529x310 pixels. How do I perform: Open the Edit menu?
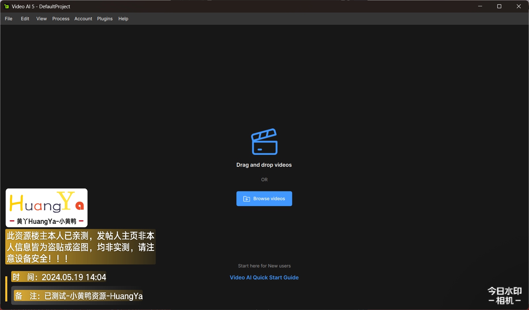click(x=25, y=19)
